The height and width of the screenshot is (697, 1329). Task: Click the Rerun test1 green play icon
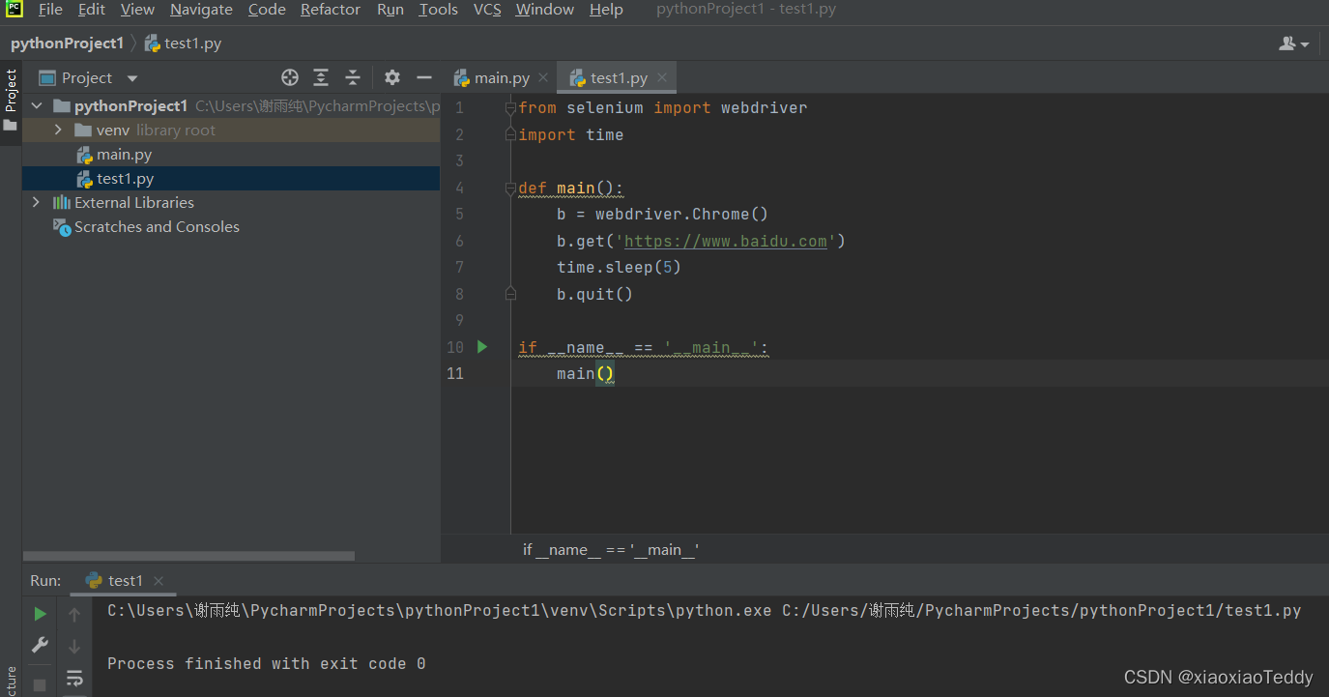(39, 613)
